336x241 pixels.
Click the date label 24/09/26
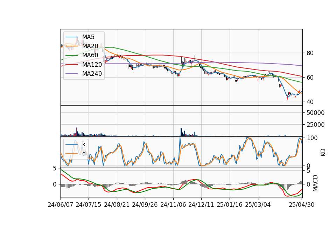[x=145, y=205]
